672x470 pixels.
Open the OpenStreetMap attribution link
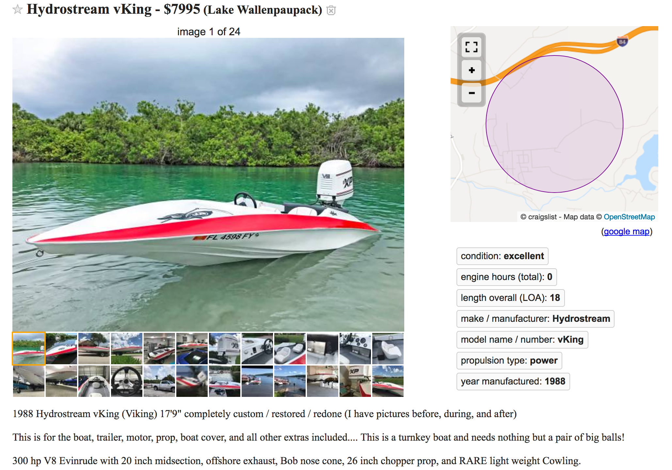pos(629,217)
